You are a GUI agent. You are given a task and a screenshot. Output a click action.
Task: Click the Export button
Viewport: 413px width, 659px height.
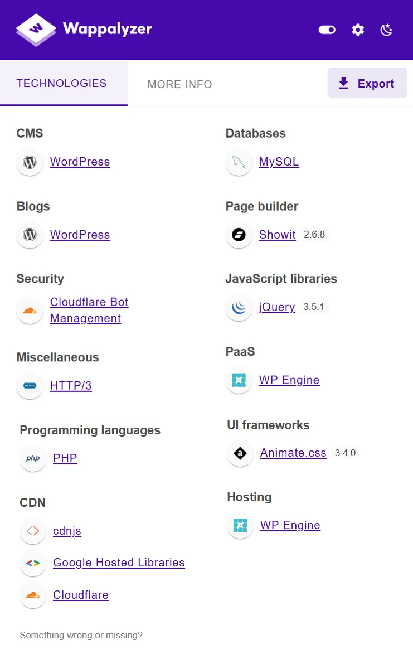pos(367,83)
